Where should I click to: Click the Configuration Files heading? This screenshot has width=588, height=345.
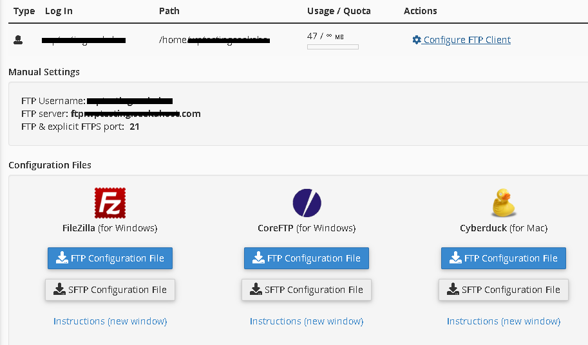click(x=50, y=165)
